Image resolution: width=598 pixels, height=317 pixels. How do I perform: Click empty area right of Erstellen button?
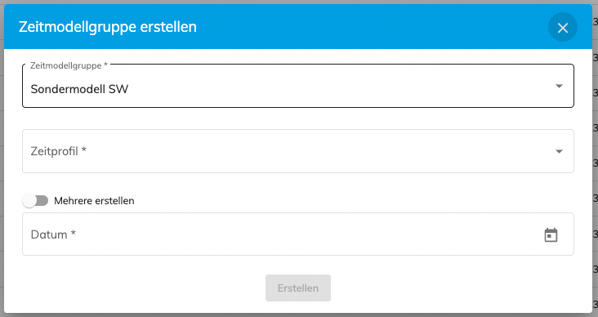coord(439,288)
